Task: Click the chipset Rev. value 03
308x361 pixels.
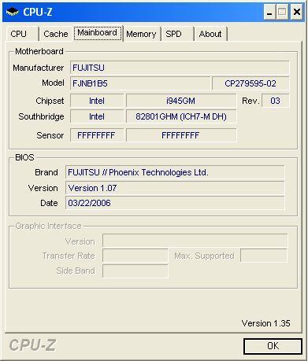Action: point(275,101)
